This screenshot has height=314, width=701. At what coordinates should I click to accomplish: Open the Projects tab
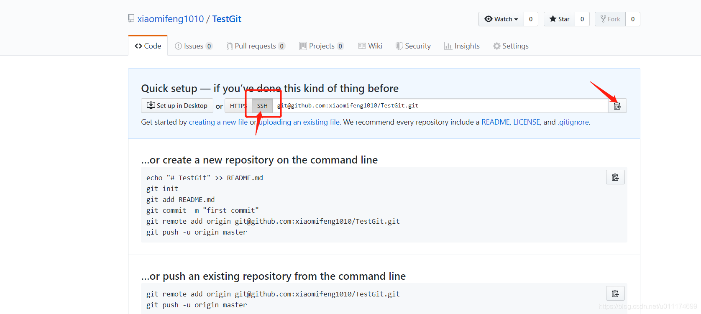321,46
